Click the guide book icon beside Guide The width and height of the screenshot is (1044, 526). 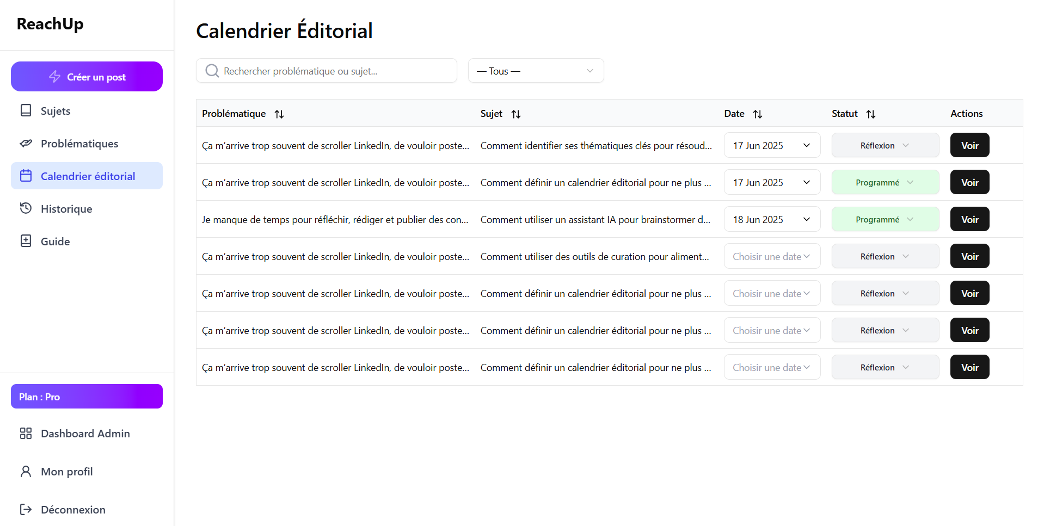click(26, 241)
